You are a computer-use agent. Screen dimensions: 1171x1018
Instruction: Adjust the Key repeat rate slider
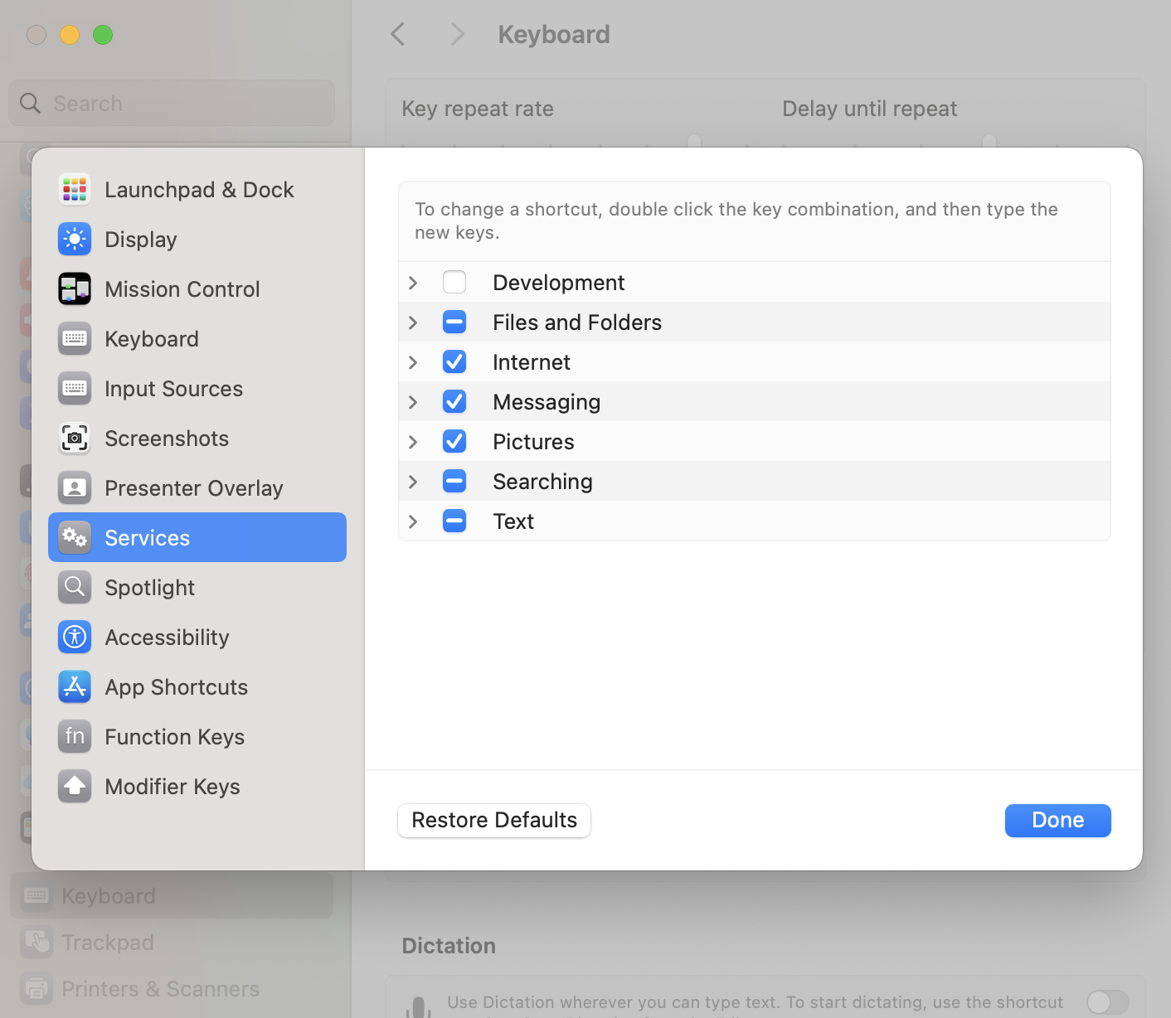[x=694, y=141]
